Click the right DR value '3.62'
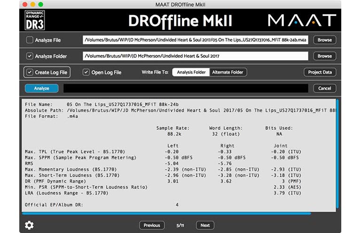The width and height of the screenshot is (361, 233). pos(226,181)
